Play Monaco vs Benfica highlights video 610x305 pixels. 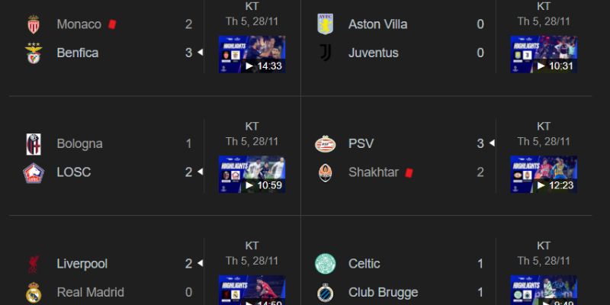(252, 54)
